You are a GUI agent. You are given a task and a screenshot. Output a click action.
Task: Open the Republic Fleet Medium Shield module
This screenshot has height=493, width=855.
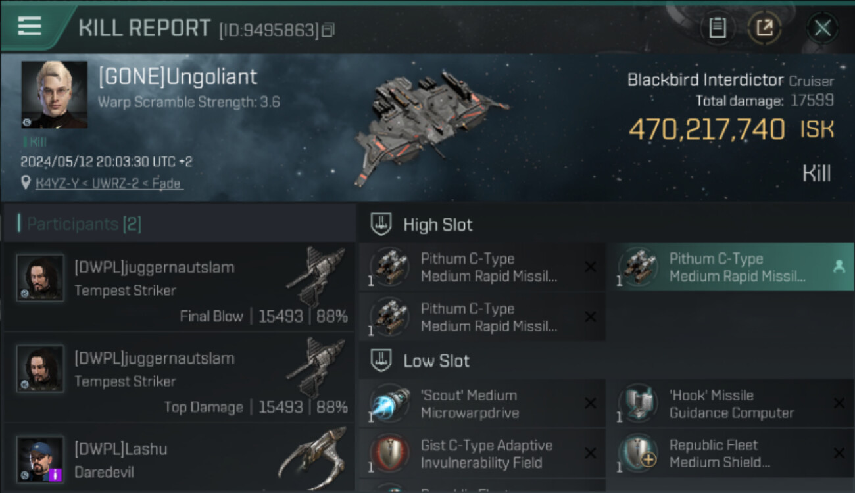713,454
